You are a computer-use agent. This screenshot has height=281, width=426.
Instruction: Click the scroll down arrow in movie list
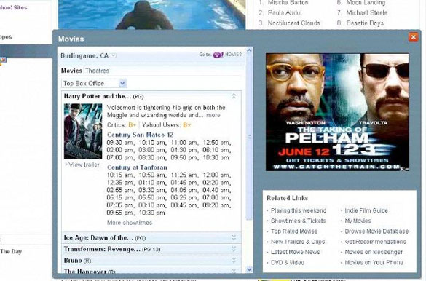(249, 269)
